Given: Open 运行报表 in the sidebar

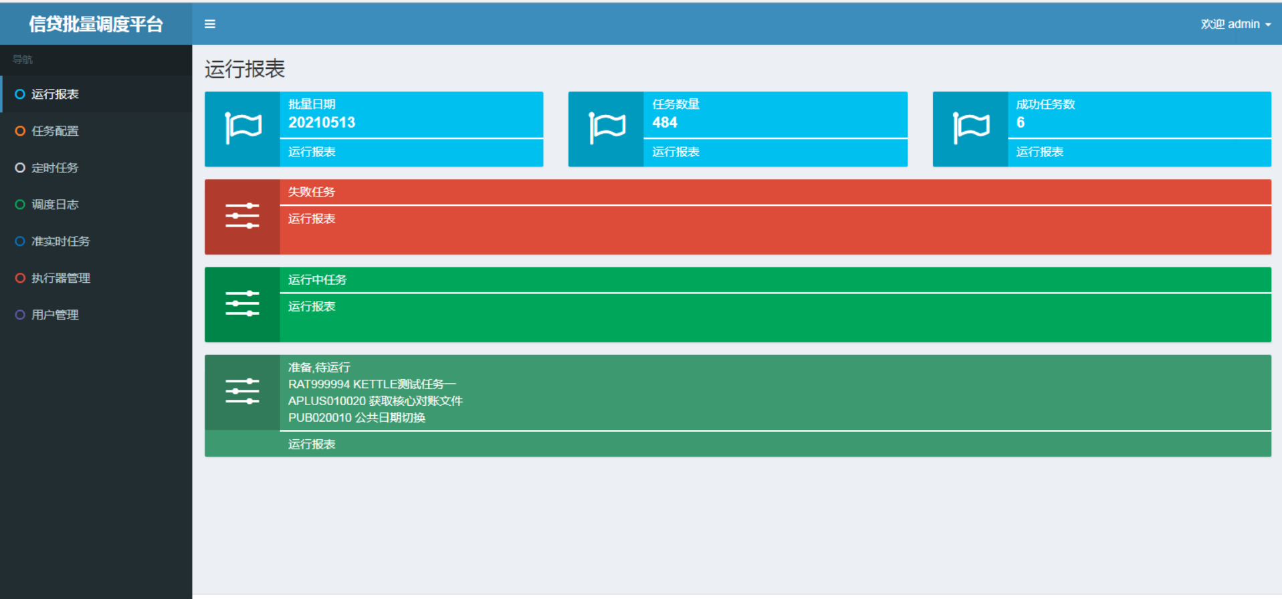Looking at the screenshot, I should [55, 94].
